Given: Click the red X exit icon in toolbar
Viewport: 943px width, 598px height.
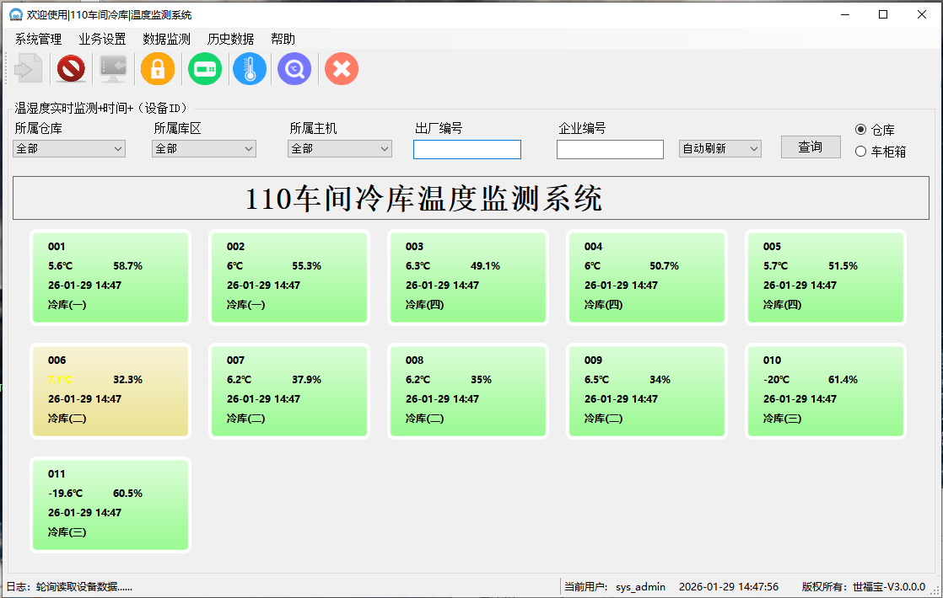Looking at the screenshot, I should point(342,69).
